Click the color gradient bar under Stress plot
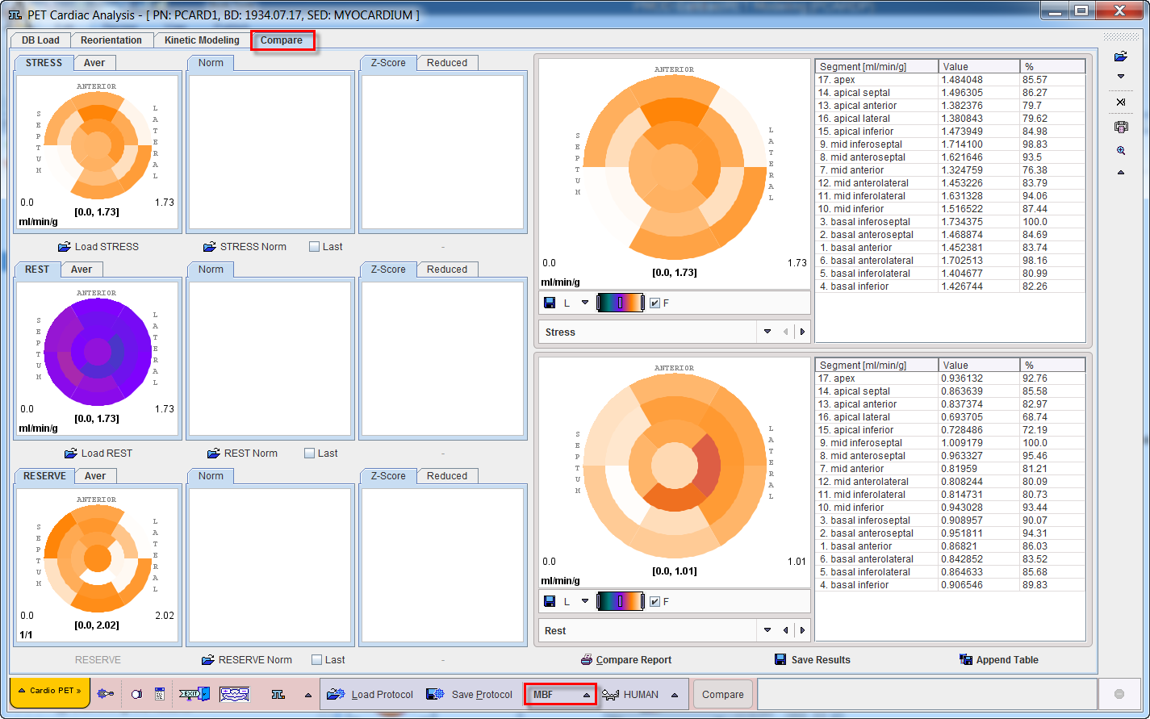 click(x=620, y=303)
